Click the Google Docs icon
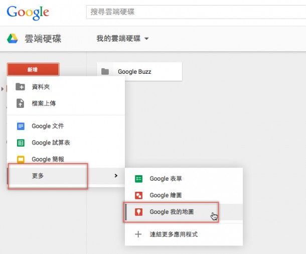This screenshot has width=306, height=254. (x=21, y=126)
